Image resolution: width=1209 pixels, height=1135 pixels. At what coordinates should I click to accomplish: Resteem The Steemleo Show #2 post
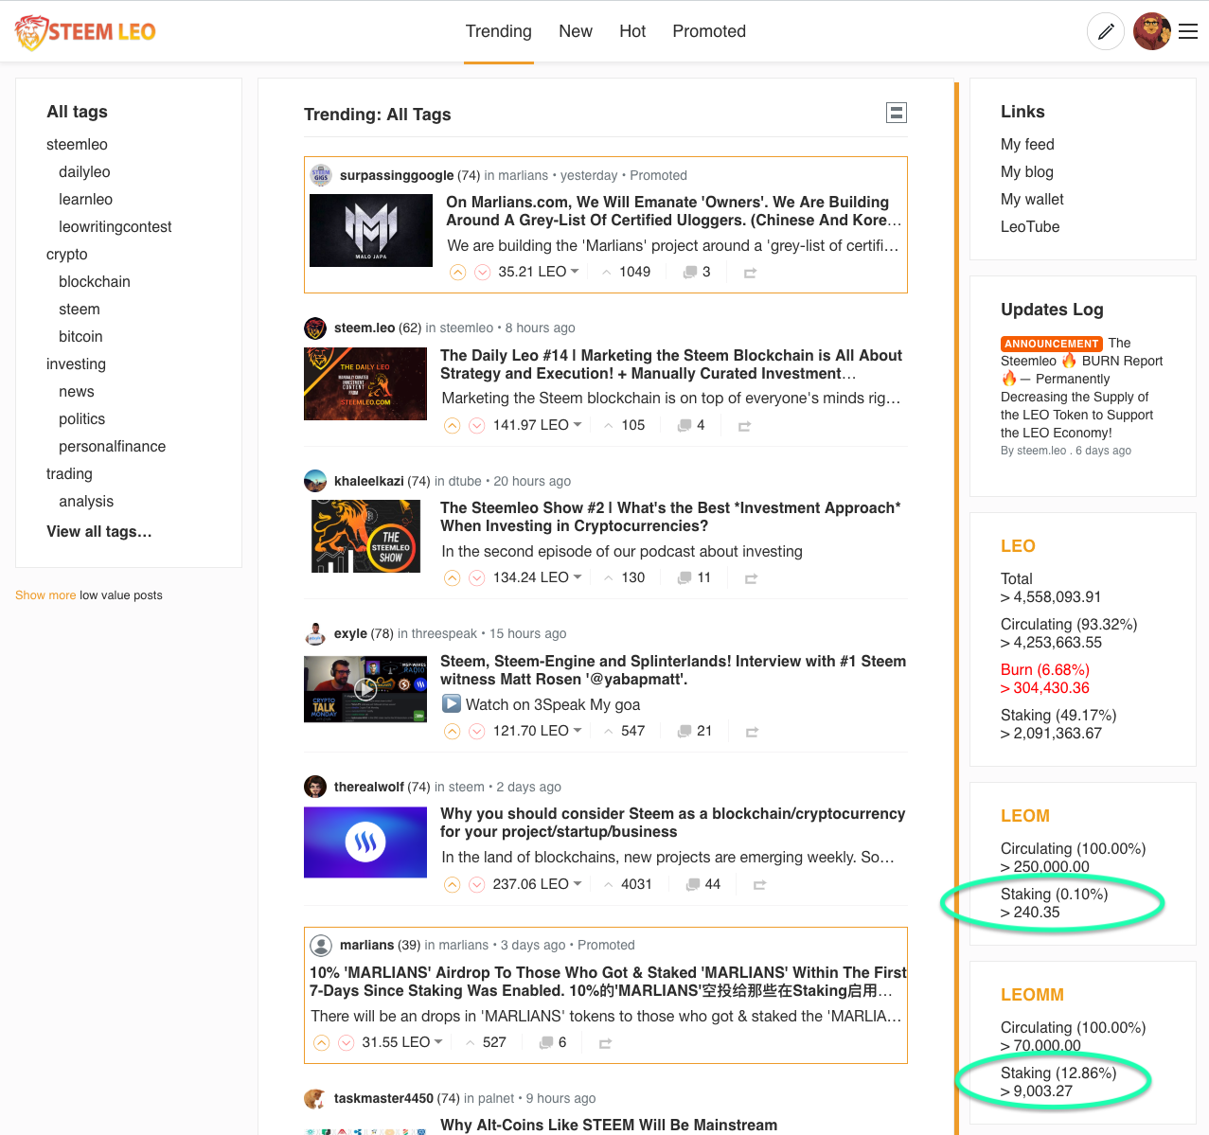click(751, 578)
